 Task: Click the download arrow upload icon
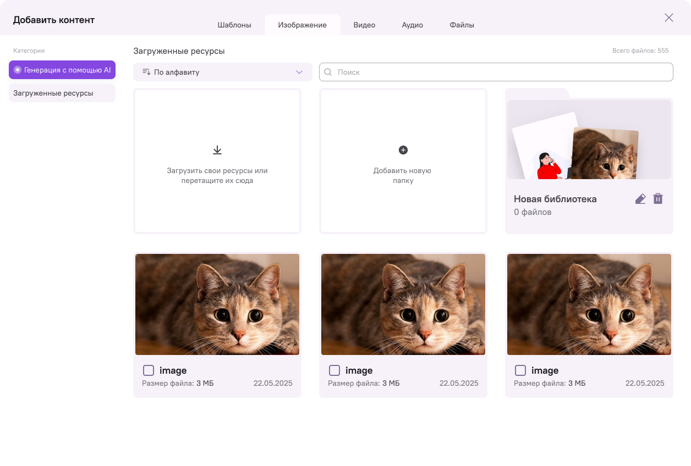pyautogui.click(x=217, y=150)
